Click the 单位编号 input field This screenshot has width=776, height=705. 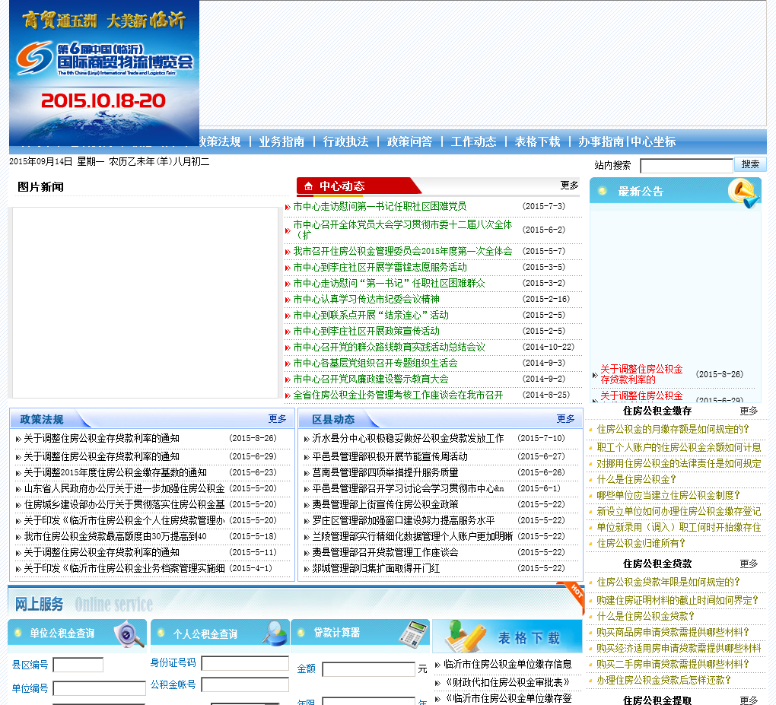100,689
